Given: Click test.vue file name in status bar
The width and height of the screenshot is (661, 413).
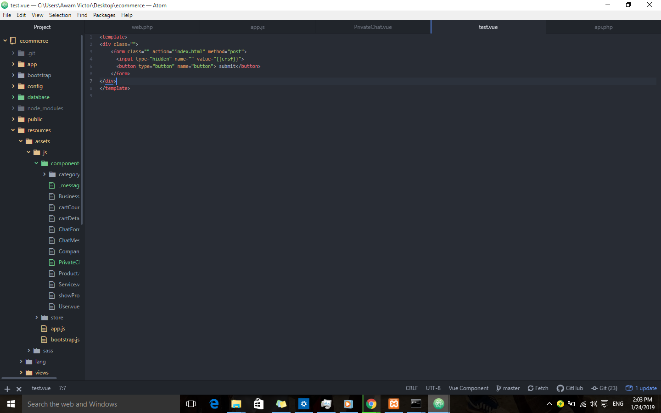Looking at the screenshot, I should point(41,388).
